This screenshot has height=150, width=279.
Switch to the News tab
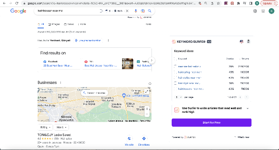point(69,24)
